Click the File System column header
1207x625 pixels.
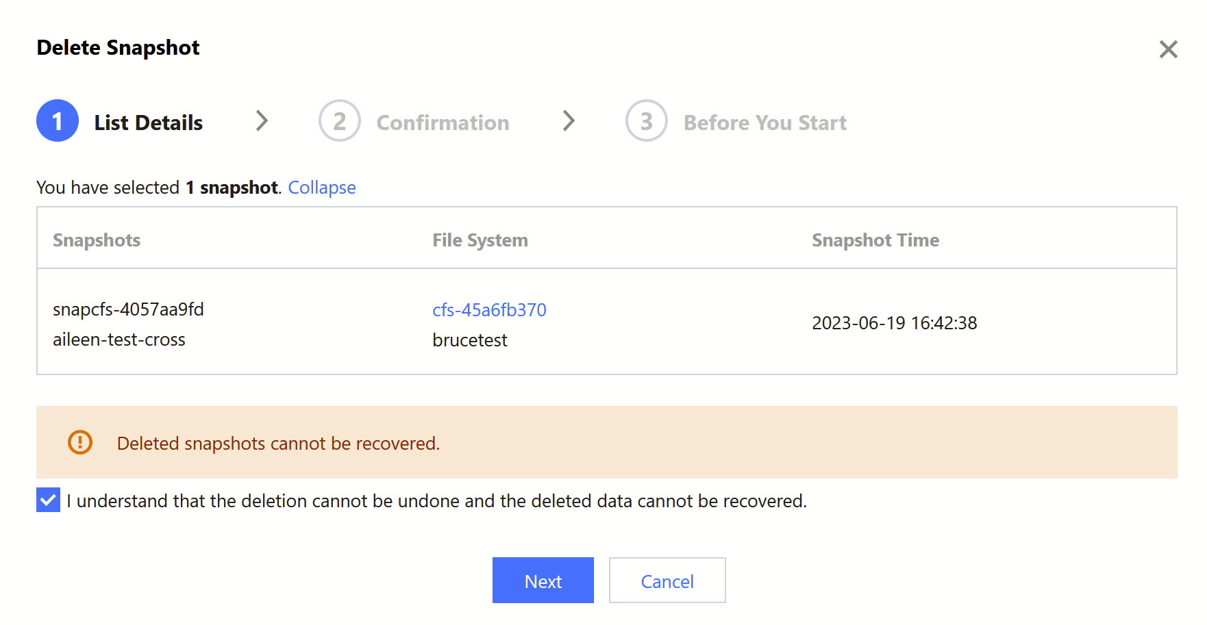480,240
